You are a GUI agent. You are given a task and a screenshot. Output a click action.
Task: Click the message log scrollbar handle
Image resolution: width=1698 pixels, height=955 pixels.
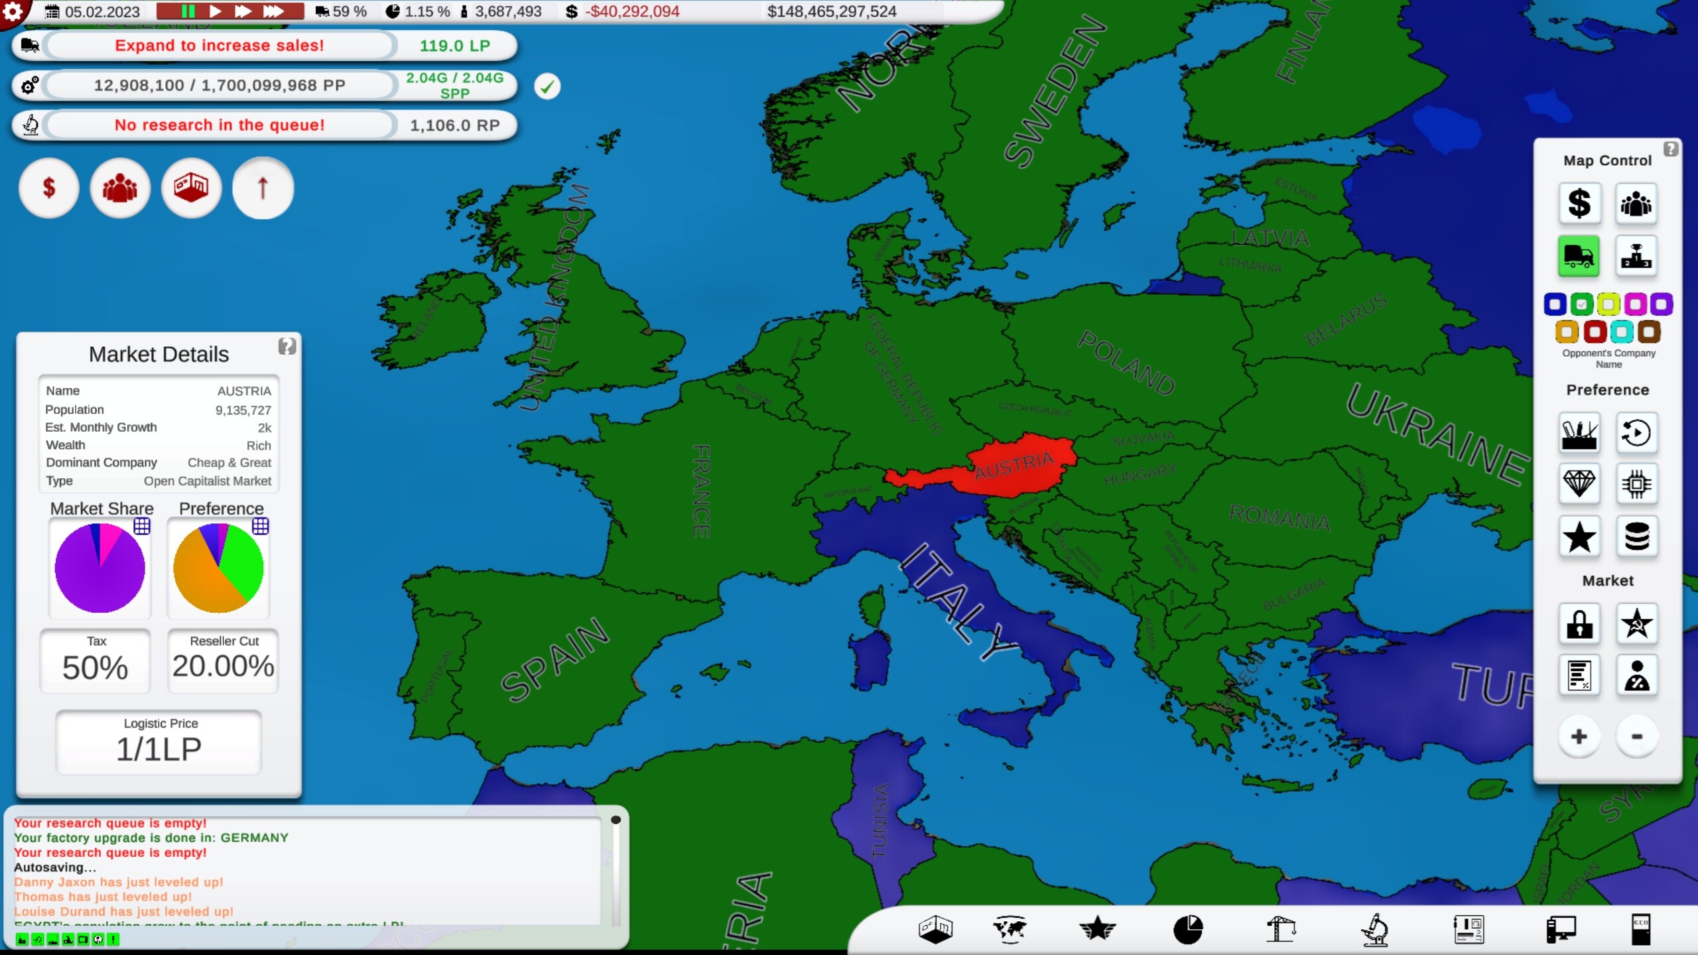[616, 820]
